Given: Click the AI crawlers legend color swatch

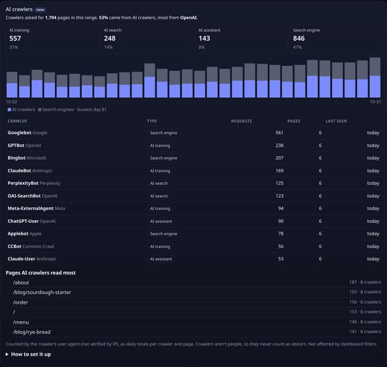Looking at the screenshot, I should [10, 110].
